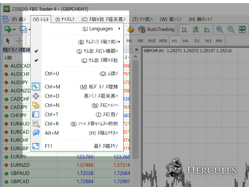Choose the Ctrl+U (O) menu entry
The height and width of the screenshot is (187, 249).
point(77,74)
